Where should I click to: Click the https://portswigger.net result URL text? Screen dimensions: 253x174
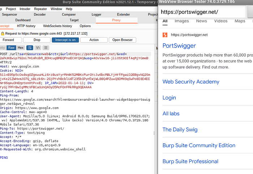tap(189, 35)
